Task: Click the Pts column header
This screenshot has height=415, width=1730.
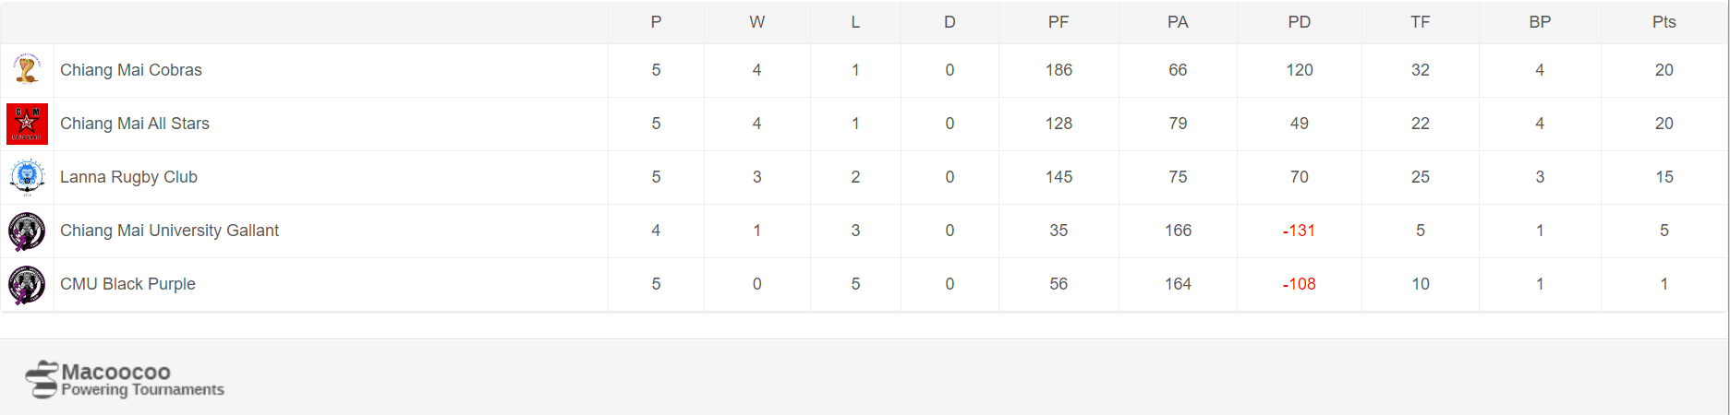Action: point(1663,22)
